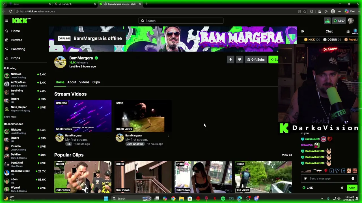Image resolution: width=362 pixels, height=203 pixels.
Task: Show the chat users list icon
Action: click(348, 31)
